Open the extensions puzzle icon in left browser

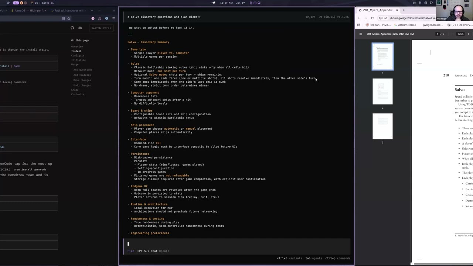pyautogui.click(x=99, y=18)
